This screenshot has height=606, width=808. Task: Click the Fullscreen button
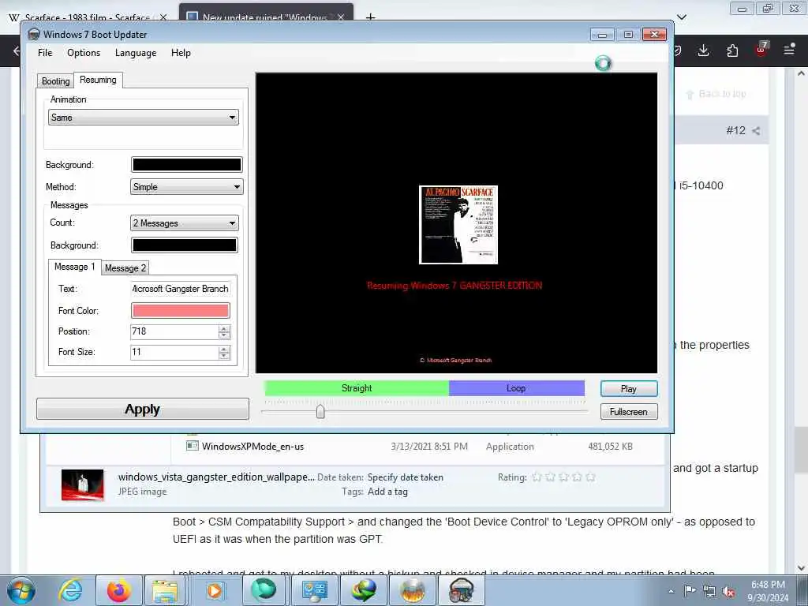click(629, 412)
